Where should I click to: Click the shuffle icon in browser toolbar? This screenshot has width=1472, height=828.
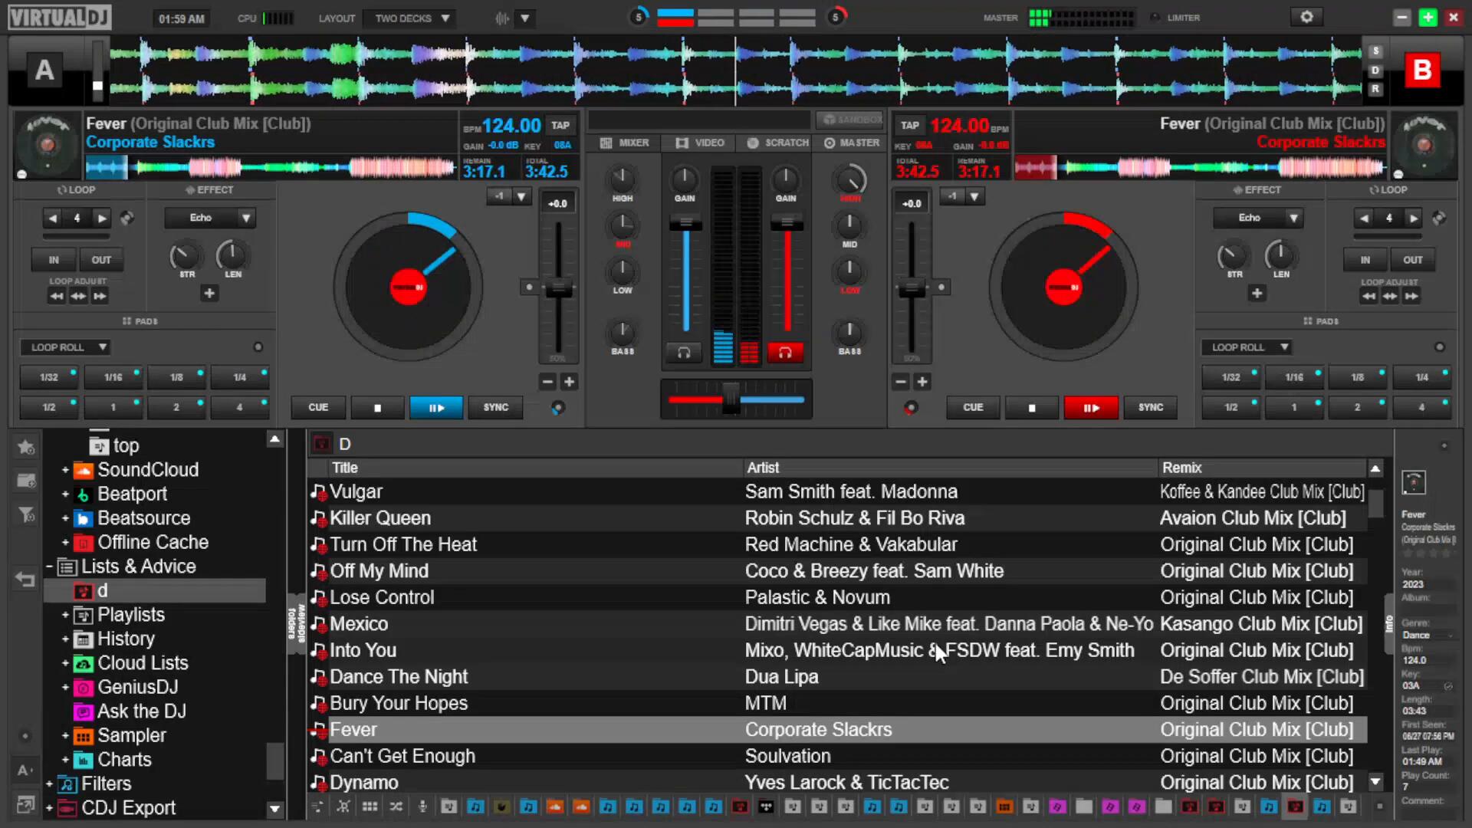click(x=396, y=807)
